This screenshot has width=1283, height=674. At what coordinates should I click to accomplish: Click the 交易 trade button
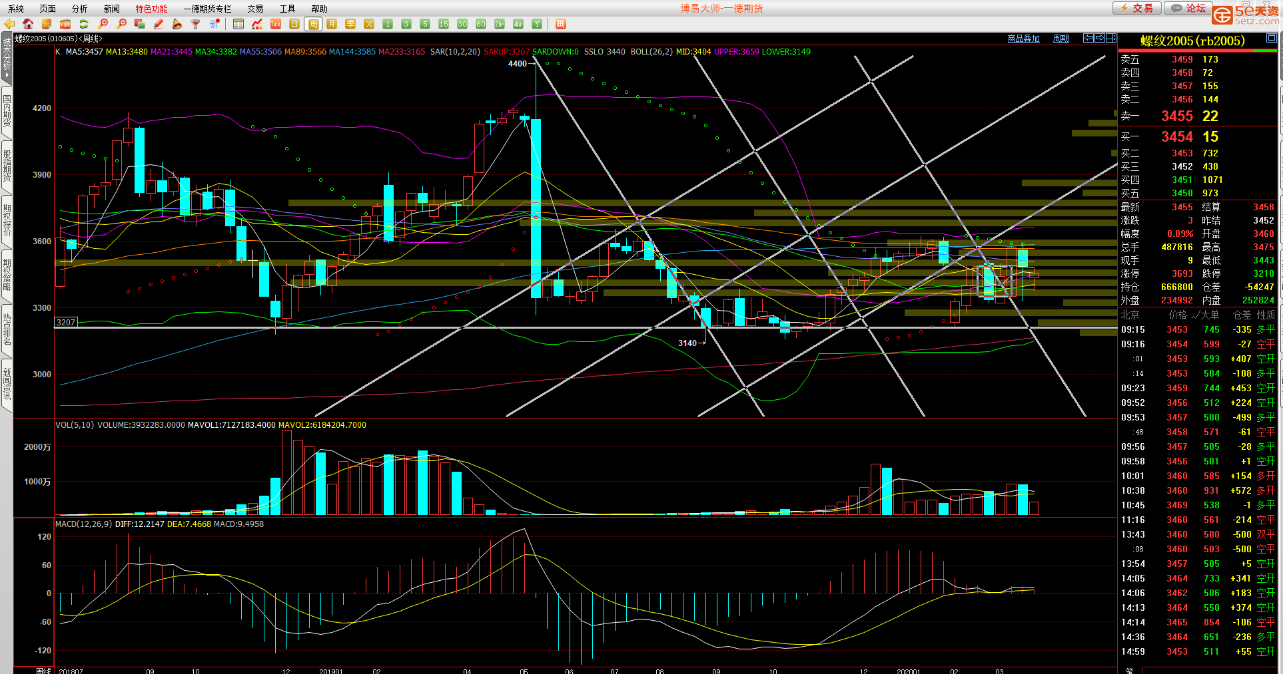1137,8
